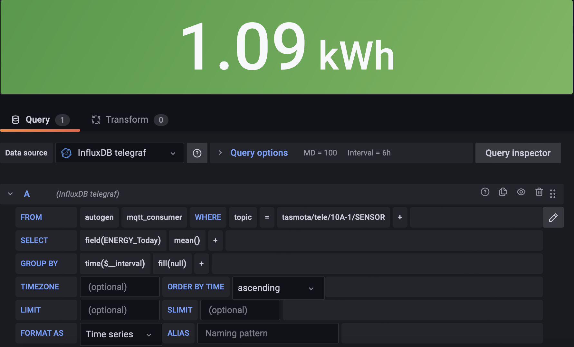The height and width of the screenshot is (347, 574).
Task: Open datasource help via question mark icon
Action: point(197,153)
